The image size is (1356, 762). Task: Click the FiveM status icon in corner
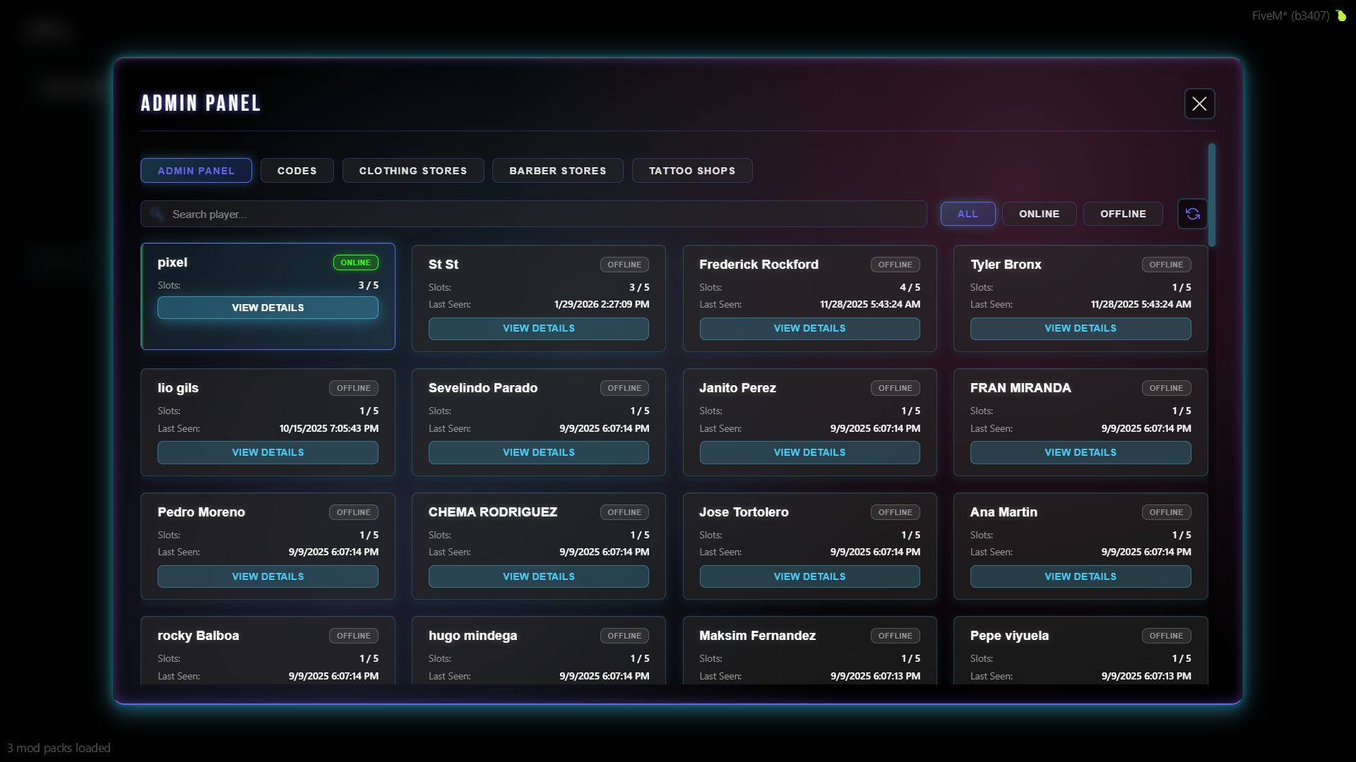1340,16
